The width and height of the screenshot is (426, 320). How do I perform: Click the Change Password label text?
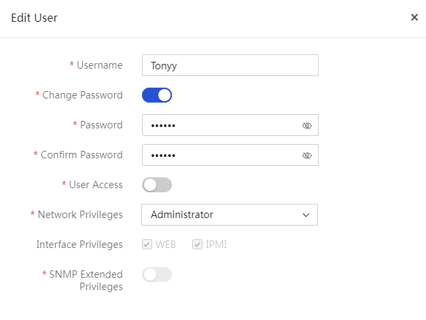(83, 95)
